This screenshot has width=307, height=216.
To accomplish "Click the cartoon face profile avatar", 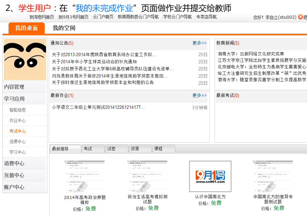I will (25, 60).
